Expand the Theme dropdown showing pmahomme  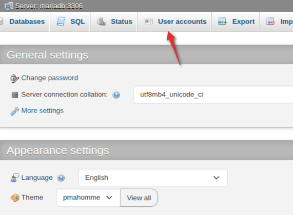[x=88, y=197]
